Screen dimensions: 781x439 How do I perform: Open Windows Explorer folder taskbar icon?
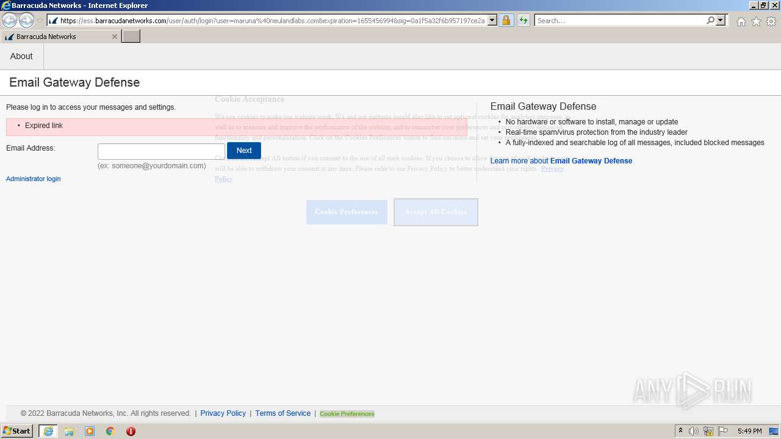click(x=69, y=431)
